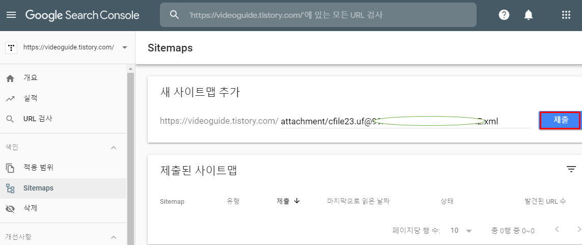Screen dimensions: 582x245
Task: Focus the URL inspection search field
Action: click(x=318, y=15)
